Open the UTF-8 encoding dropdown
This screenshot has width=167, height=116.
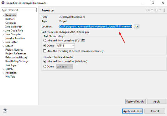coord(65,46)
